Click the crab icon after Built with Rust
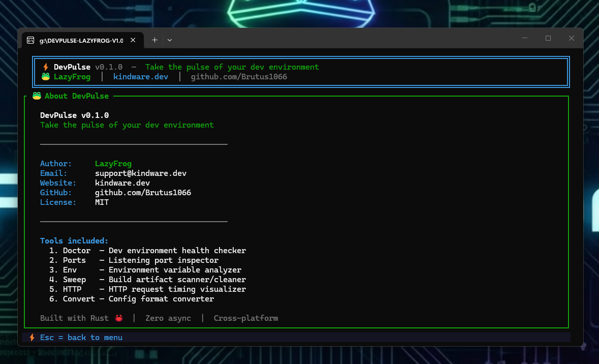The image size is (599, 364). coord(118,318)
